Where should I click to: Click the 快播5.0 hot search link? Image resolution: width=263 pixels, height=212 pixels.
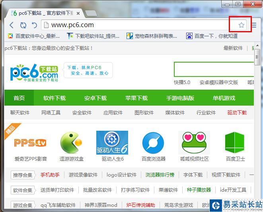point(182,82)
